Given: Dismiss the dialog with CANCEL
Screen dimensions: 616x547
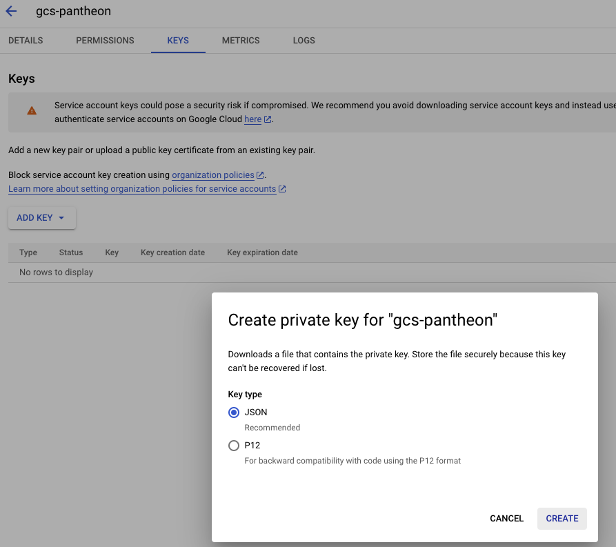Looking at the screenshot, I should [x=506, y=519].
